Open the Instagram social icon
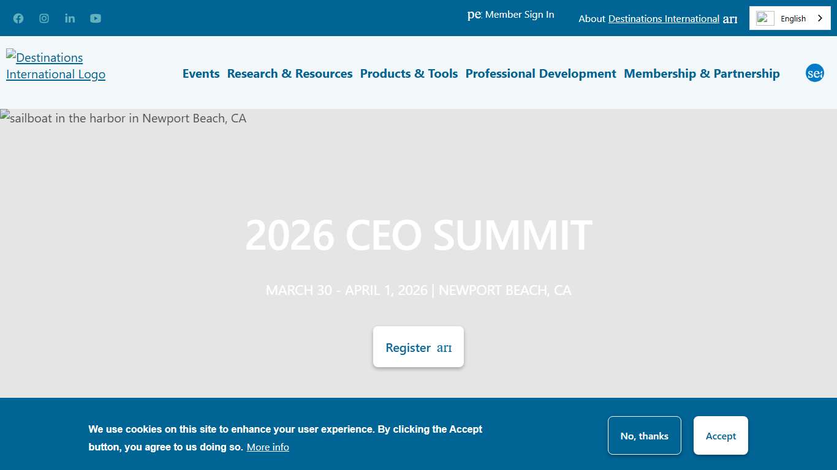837x470 pixels. 44,18
